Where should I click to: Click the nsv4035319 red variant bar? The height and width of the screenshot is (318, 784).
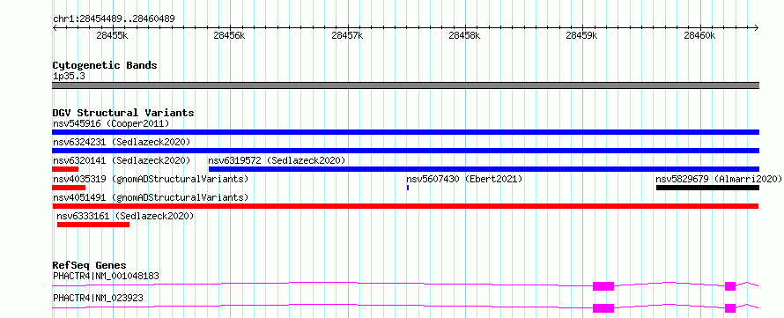click(69, 188)
